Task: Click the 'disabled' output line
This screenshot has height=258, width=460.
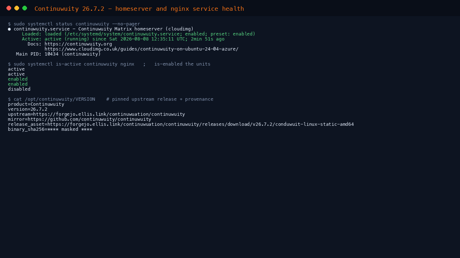Action: pyautogui.click(x=19, y=89)
